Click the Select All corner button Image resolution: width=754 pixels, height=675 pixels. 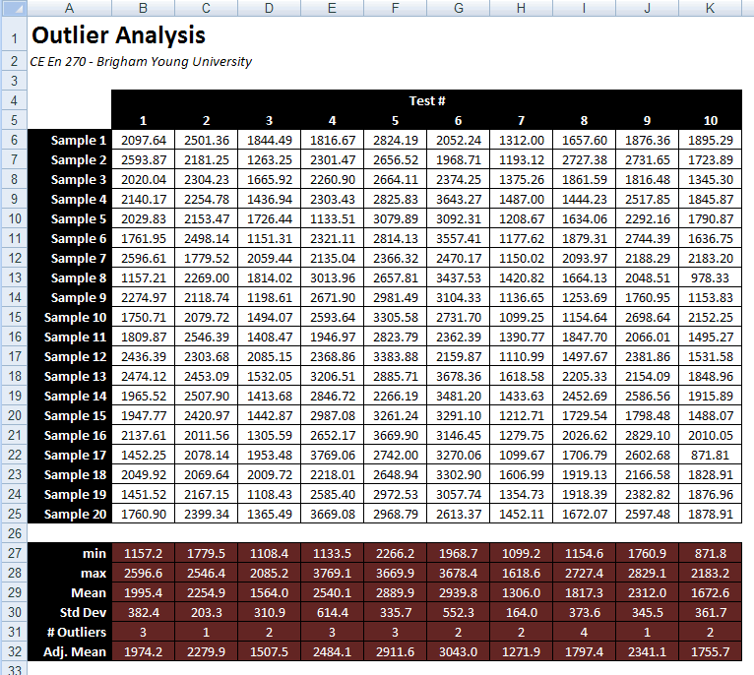pyautogui.click(x=14, y=8)
